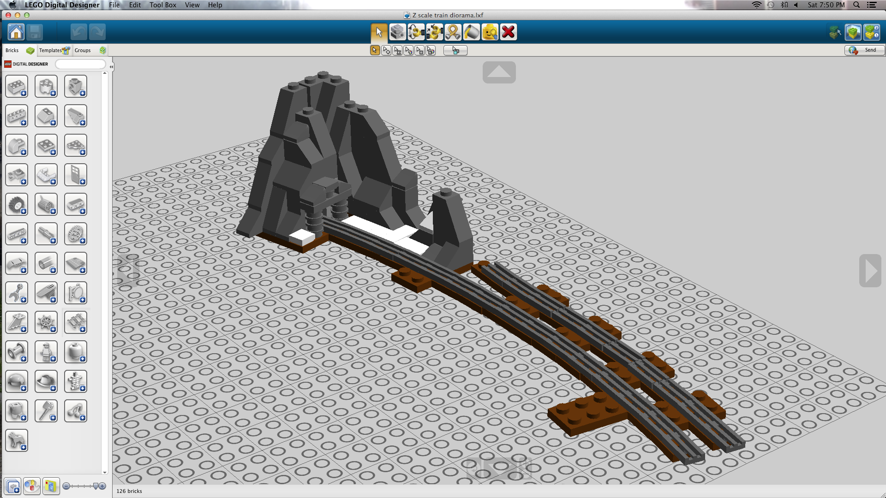Activate the Hide minifig-head tool
886x498 pixels.
coord(490,32)
